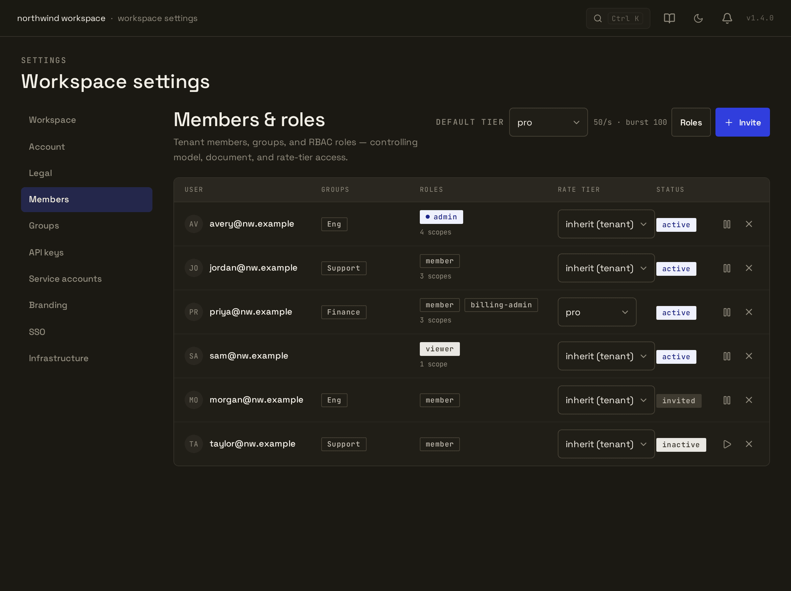791x591 pixels.
Task: Click the PR avatar for priya
Action: point(193,312)
